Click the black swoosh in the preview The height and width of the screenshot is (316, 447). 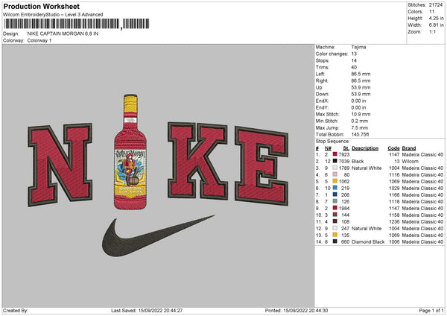click(158, 236)
